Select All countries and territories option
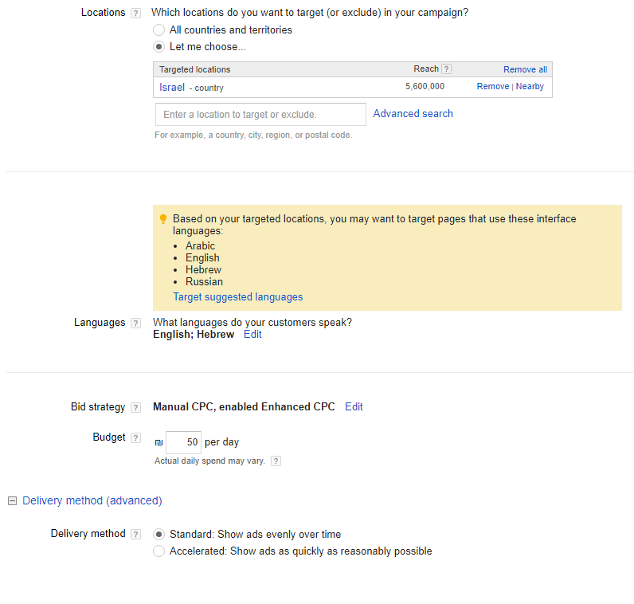Screen dimensions: 634x604 point(159,30)
